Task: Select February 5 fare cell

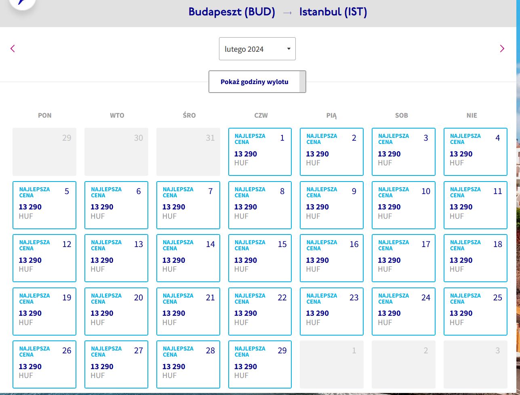Action: 44,205
